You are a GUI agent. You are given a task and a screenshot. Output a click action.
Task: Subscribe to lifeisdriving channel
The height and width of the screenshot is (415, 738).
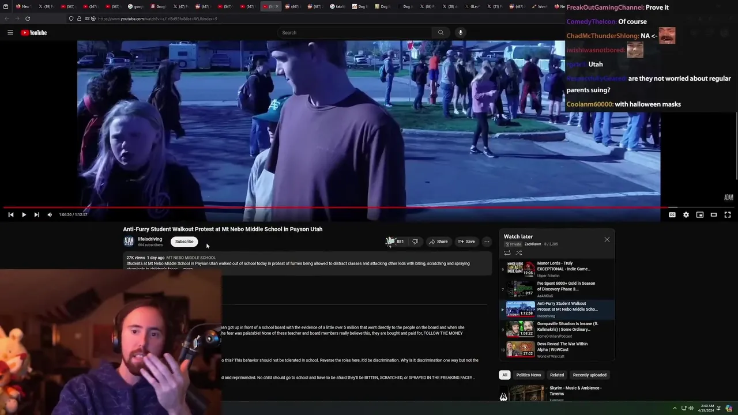[x=184, y=242]
